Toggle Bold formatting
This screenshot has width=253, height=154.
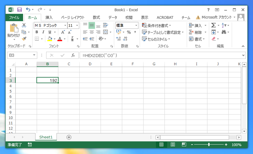tap(37, 32)
